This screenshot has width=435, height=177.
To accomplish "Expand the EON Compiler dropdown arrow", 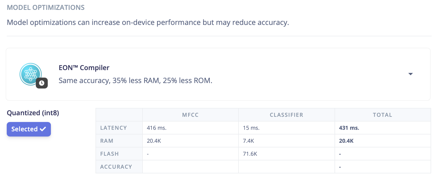I will [x=410, y=74].
